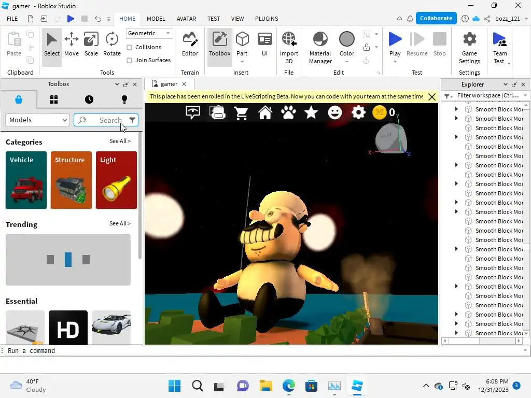Open the Material Manager
531x398 pixels.
tap(320, 48)
